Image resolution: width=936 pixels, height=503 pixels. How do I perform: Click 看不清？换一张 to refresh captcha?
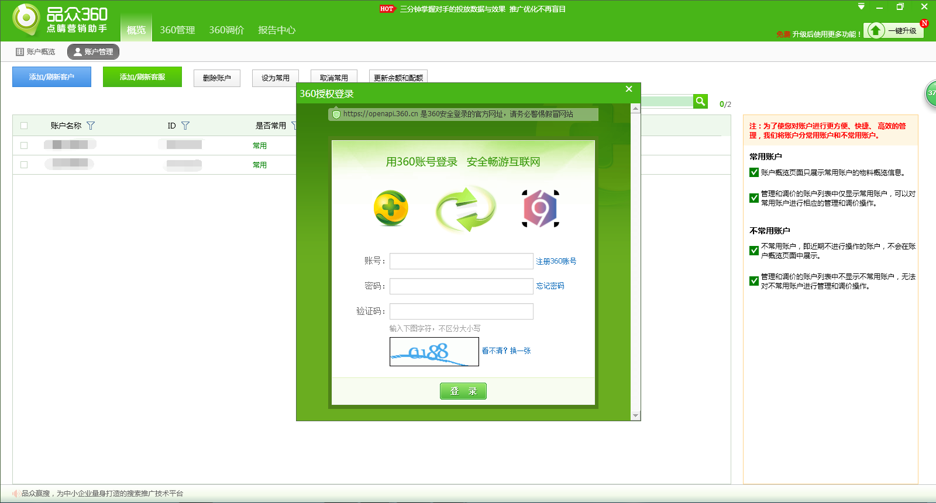[507, 351]
